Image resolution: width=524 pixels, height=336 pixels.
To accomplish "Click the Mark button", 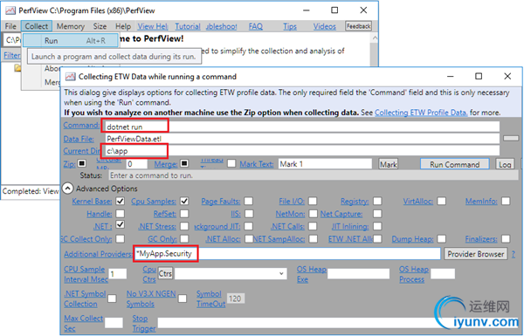I will pyautogui.click(x=389, y=164).
